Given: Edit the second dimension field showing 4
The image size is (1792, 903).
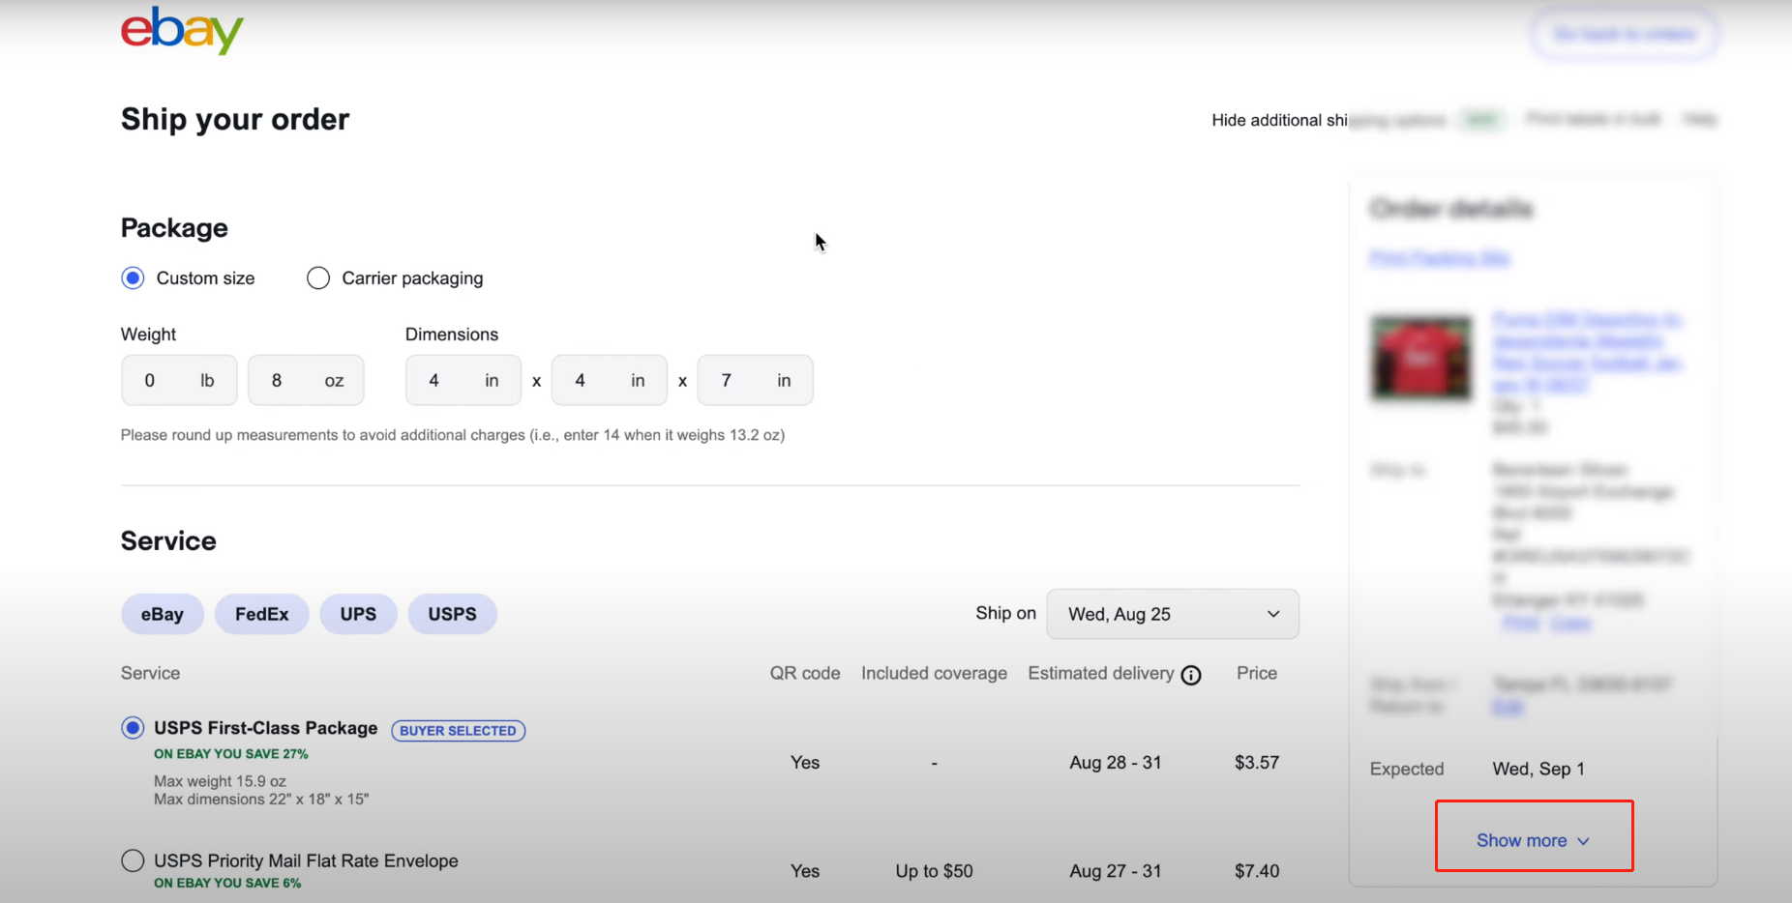Looking at the screenshot, I should (x=610, y=380).
